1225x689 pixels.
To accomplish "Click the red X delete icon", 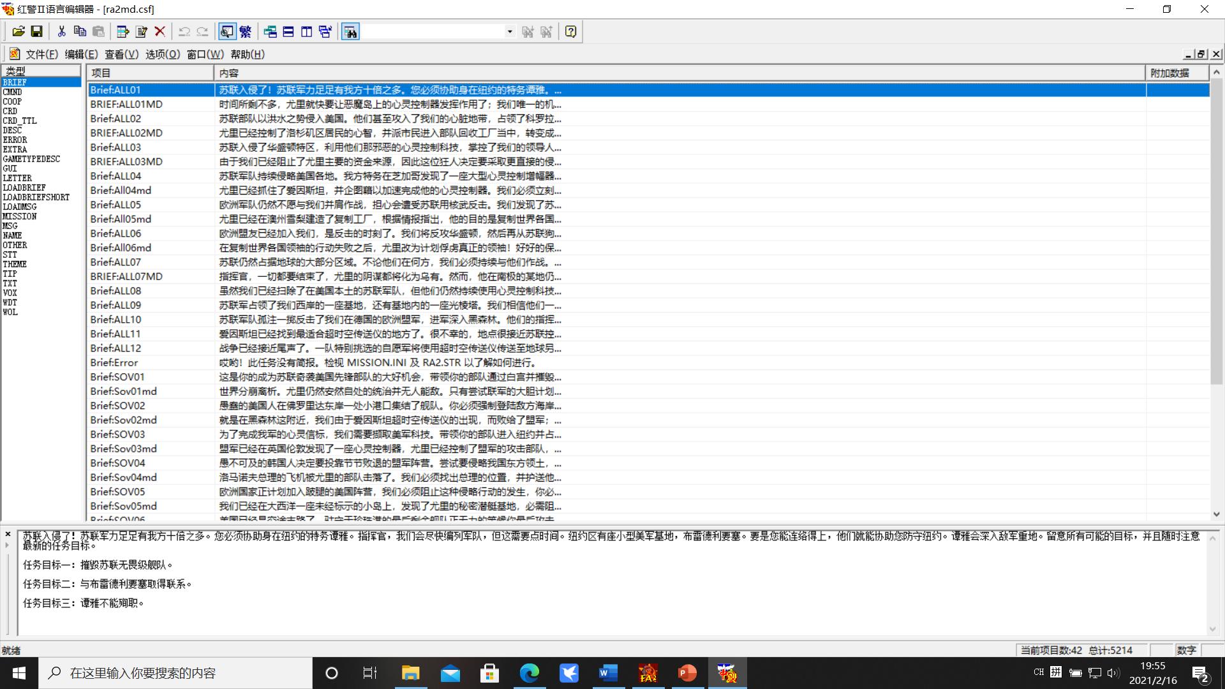I will point(160,31).
